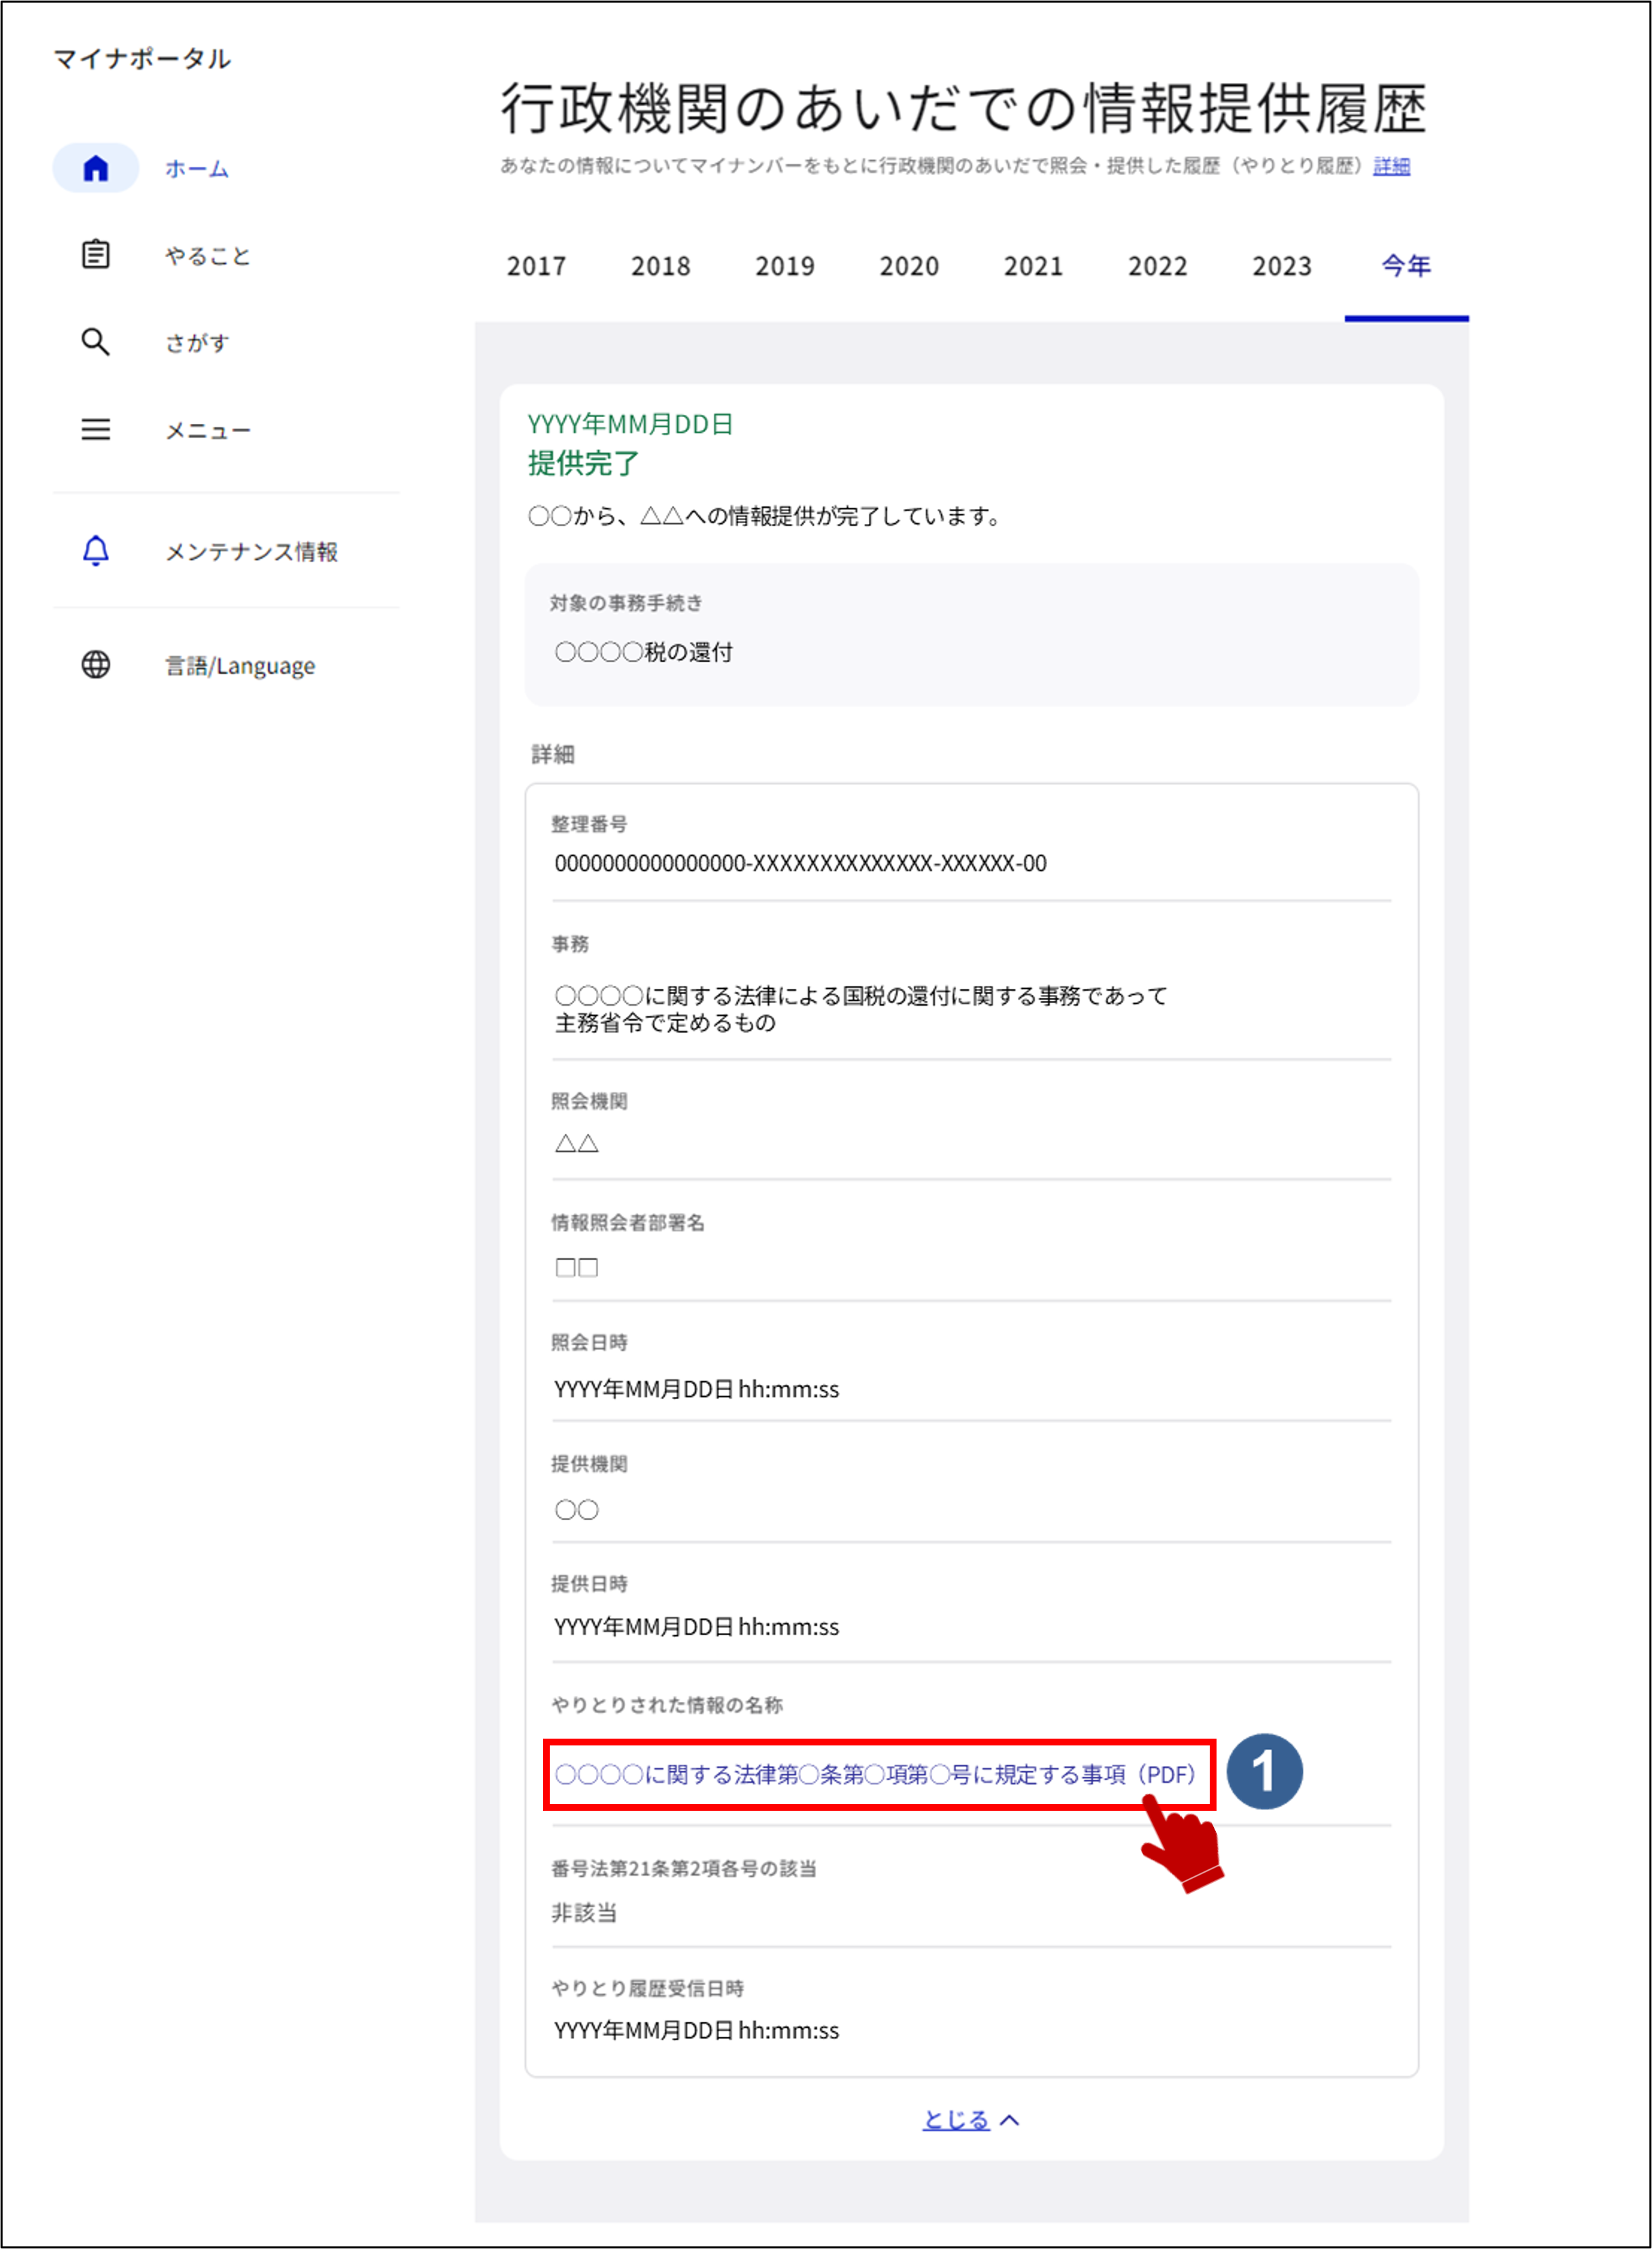Collapse details with とじる chevron icon

tap(1010, 2120)
